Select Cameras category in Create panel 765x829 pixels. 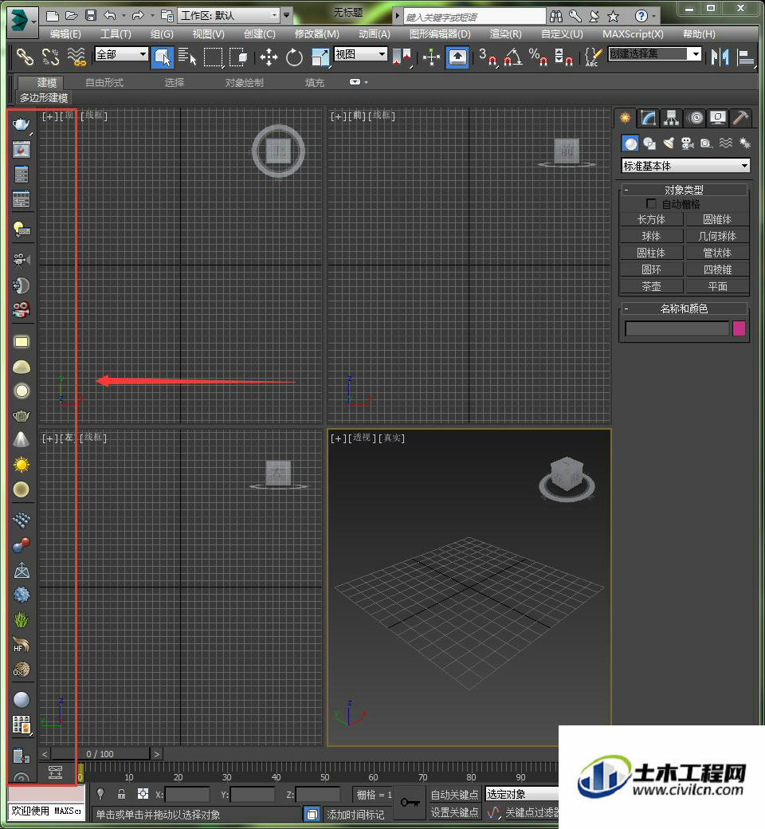pyautogui.click(x=687, y=143)
